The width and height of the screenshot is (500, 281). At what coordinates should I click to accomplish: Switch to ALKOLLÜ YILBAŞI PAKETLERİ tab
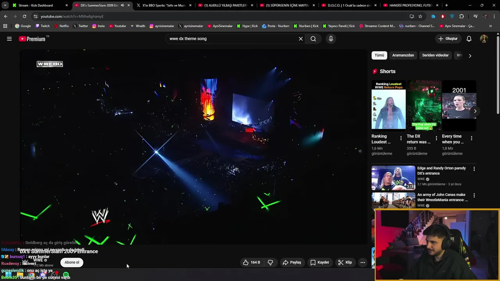point(226,5)
